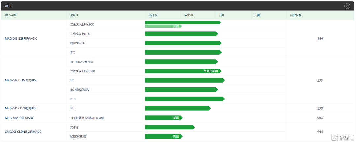The width and height of the screenshot is (356, 143).
Task: Click the 候选药物 column header
Action: (x=11, y=15)
